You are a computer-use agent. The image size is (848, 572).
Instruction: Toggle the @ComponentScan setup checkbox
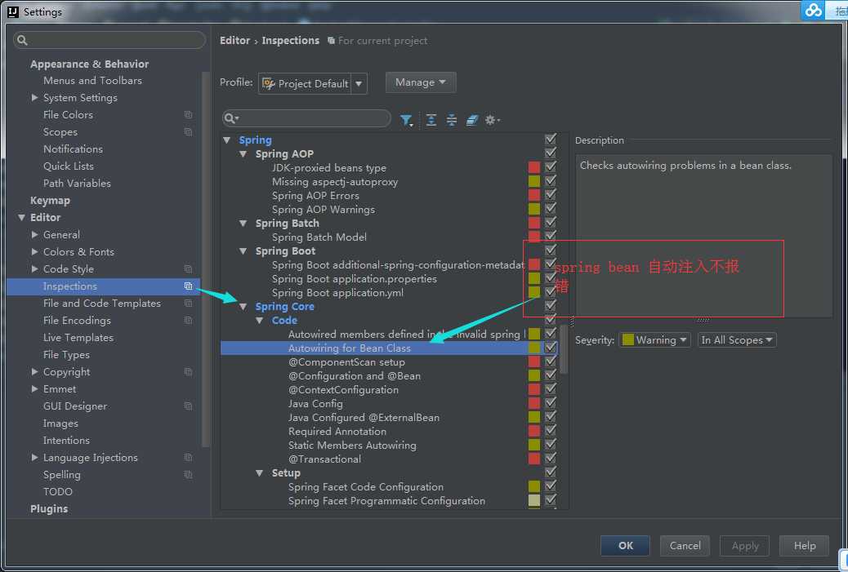[x=551, y=361]
